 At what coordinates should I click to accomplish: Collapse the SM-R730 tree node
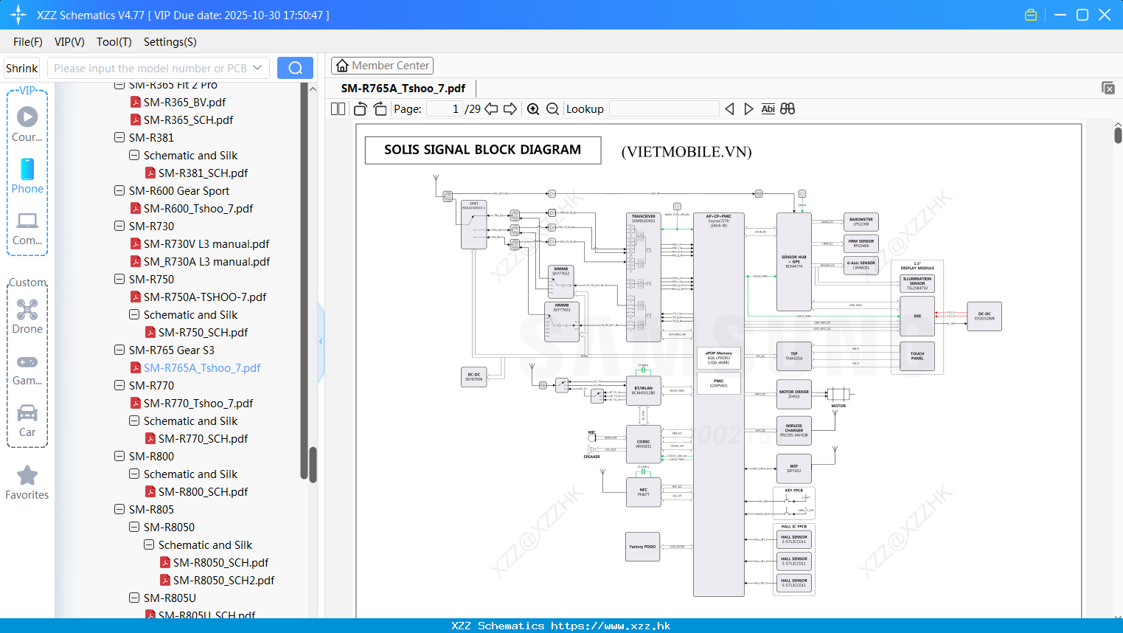click(x=119, y=226)
